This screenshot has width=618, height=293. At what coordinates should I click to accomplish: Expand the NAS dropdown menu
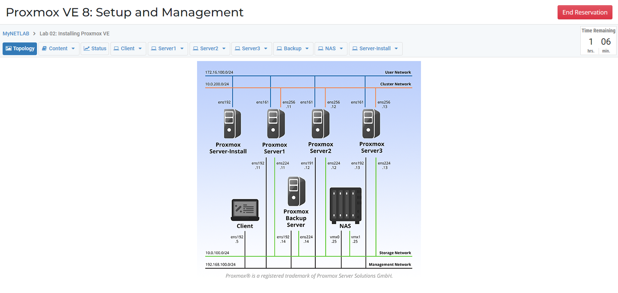click(x=331, y=48)
